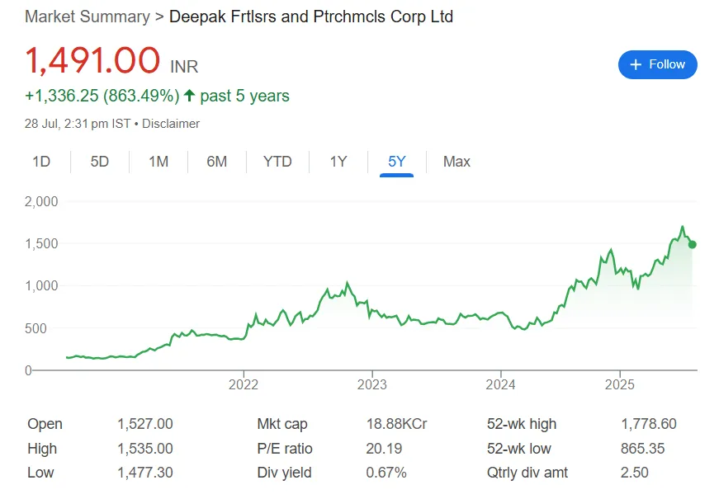The height and width of the screenshot is (499, 719).
Task: Show the YTD chart view
Action: (x=277, y=162)
